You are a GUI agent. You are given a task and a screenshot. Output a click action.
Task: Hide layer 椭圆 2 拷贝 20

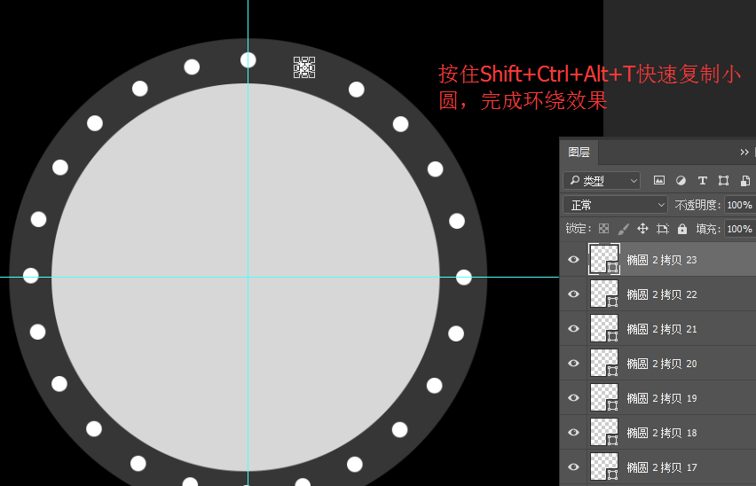[x=573, y=364]
